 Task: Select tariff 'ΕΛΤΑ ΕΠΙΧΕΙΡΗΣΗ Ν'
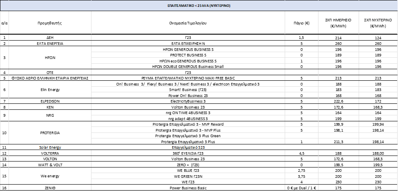click(188, 44)
